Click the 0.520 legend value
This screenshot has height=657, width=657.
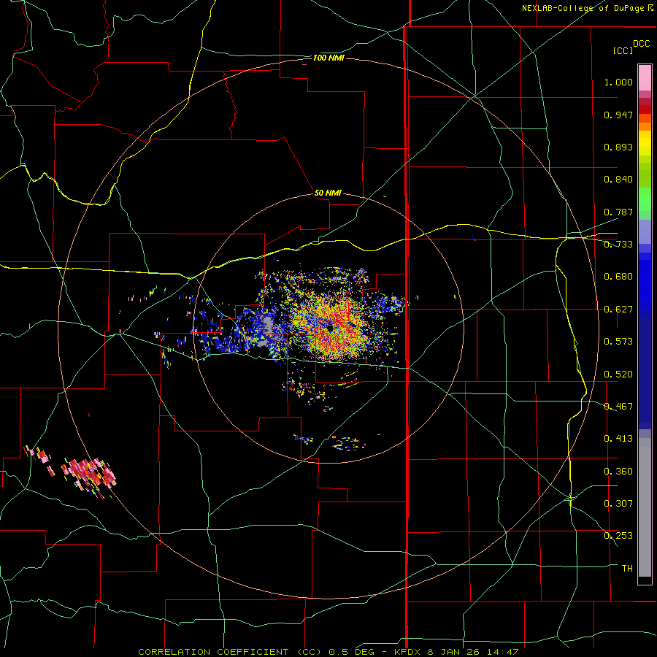pos(618,374)
